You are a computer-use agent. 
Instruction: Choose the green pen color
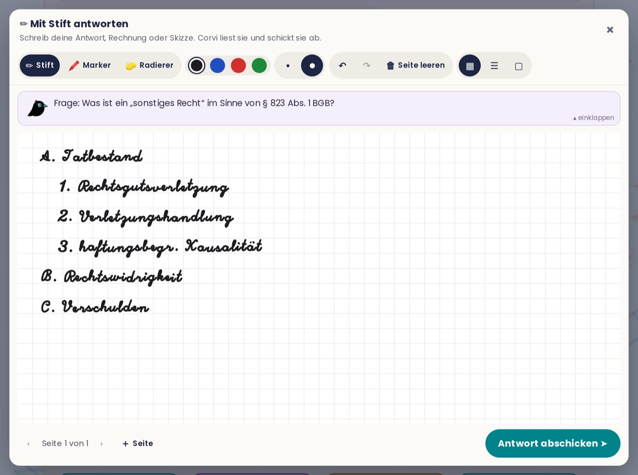[259, 66]
